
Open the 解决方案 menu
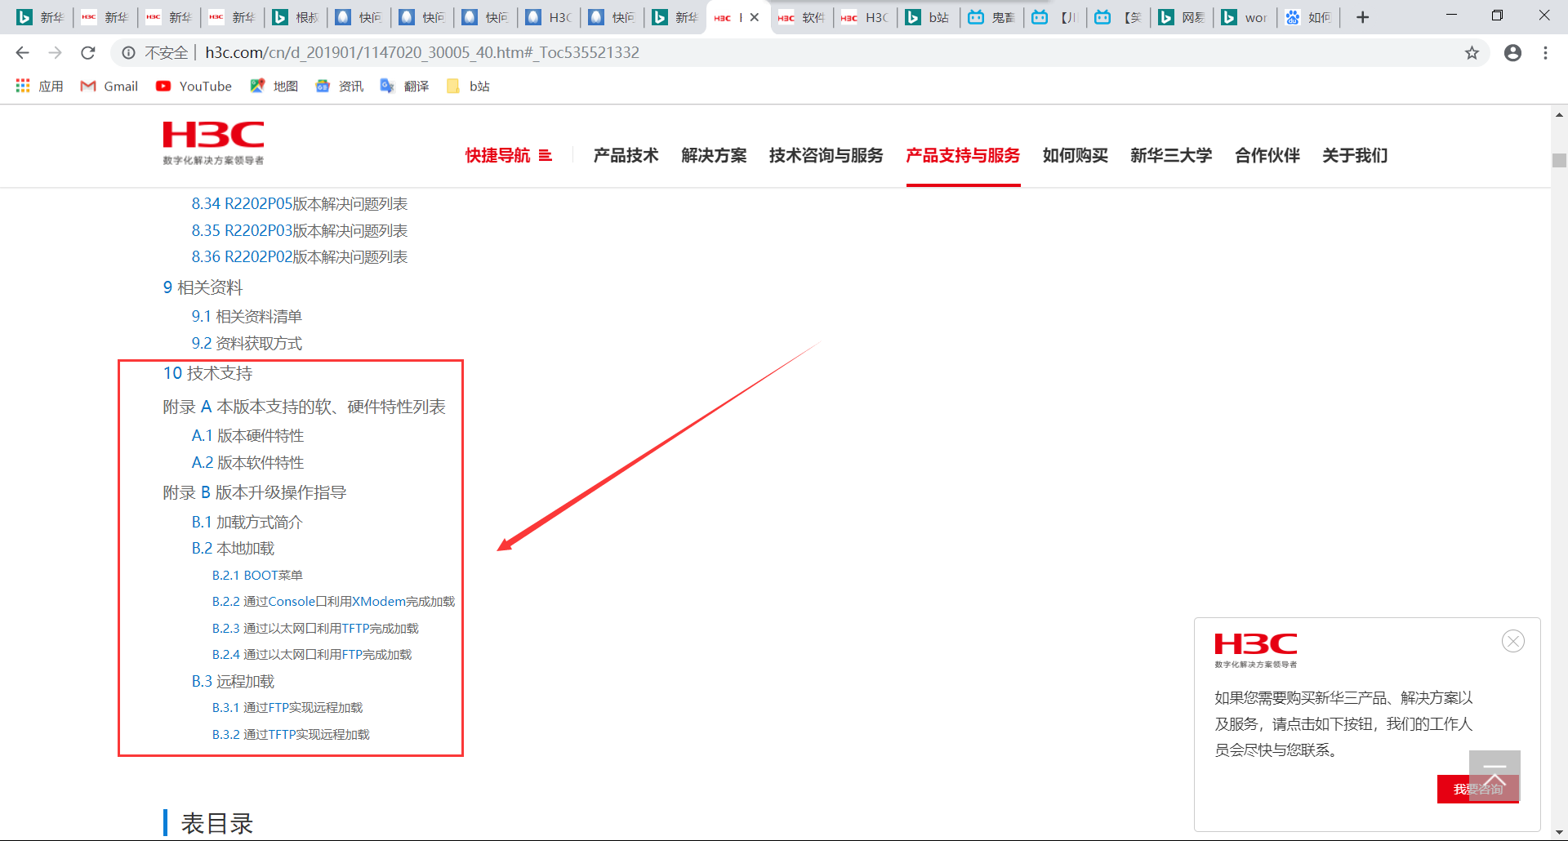[x=714, y=155]
